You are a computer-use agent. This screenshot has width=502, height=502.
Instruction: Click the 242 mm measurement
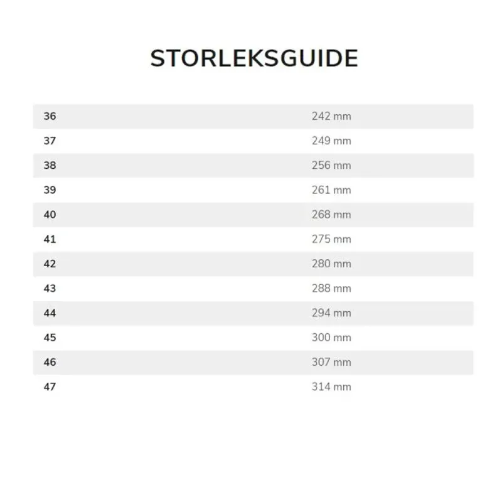click(x=331, y=116)
